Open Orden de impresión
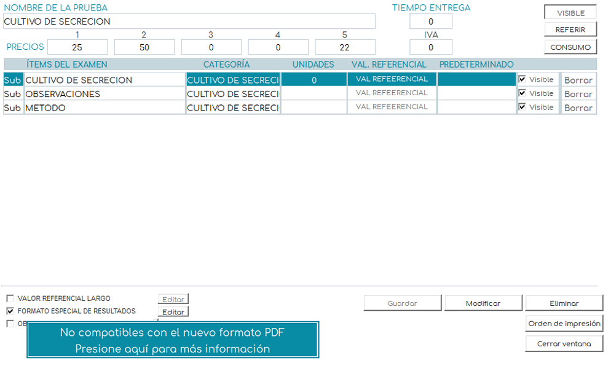 coord(564,324)
